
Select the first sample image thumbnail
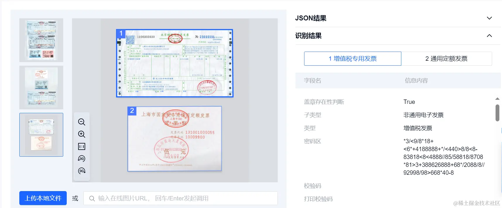41,40
